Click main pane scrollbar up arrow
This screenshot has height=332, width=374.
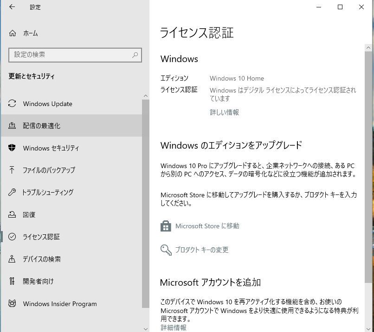coord(368,48)
